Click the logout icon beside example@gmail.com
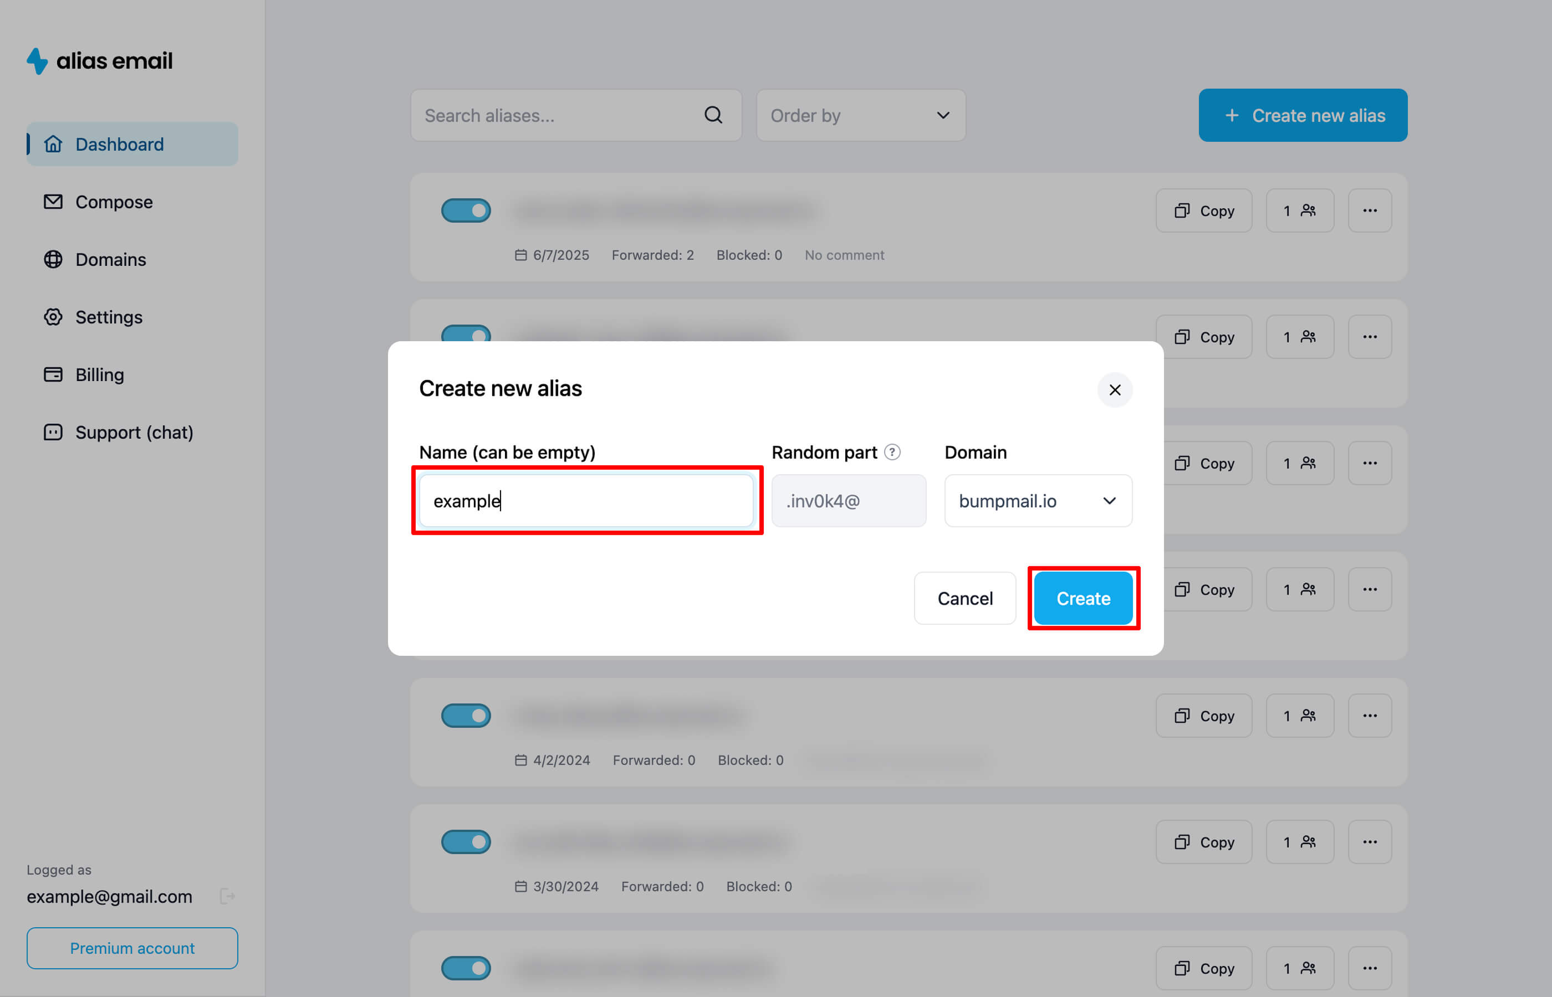1552x997 pixels. (227, 896)
